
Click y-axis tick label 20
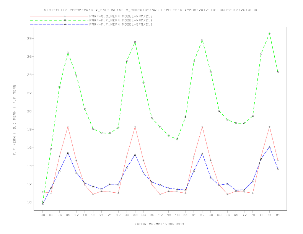click(29, 111)
